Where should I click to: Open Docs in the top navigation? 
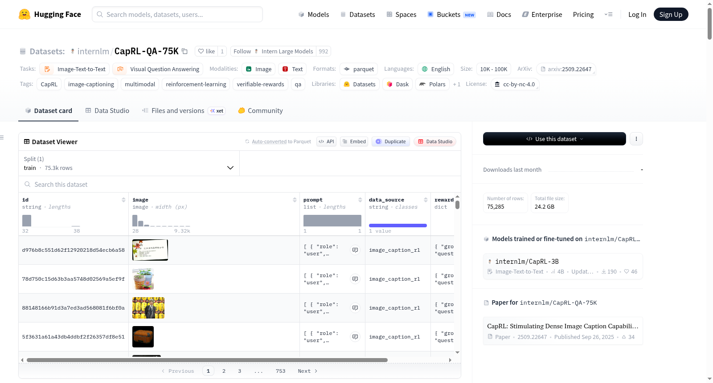pyautogui.click(x=499, y=14)
